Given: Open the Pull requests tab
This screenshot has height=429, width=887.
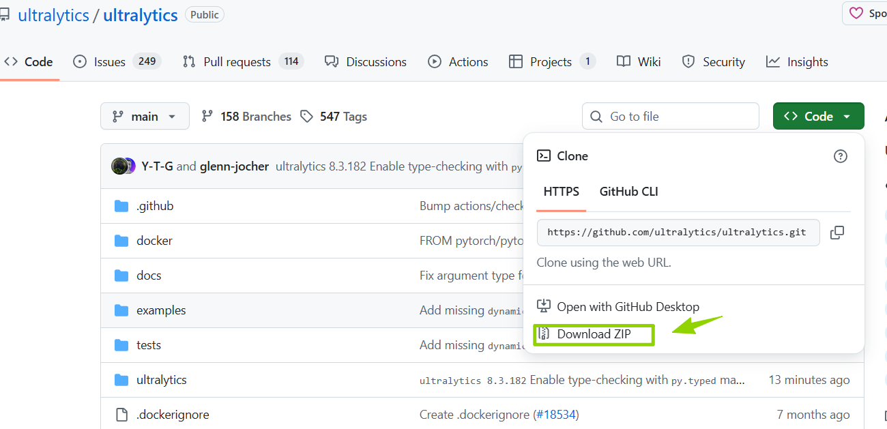Looking at the screenshot, I should pos(243,62).
